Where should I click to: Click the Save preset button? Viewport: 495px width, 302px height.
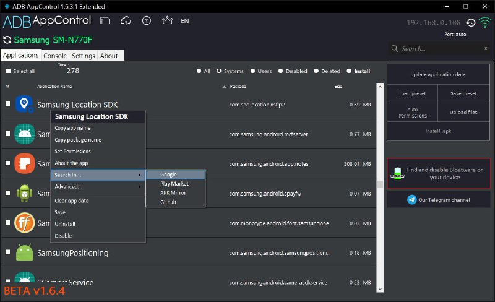pos(463,94)
